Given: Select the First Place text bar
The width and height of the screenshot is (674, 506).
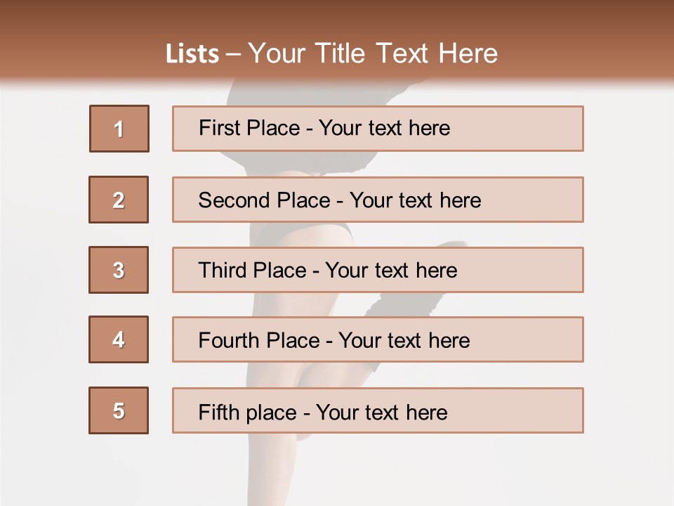Looking at the screenshot, I should [378, 129].
